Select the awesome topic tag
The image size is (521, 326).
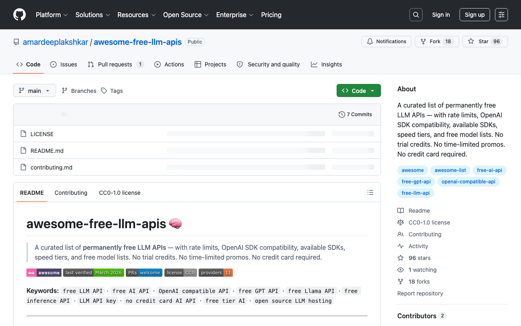(413, 170)
